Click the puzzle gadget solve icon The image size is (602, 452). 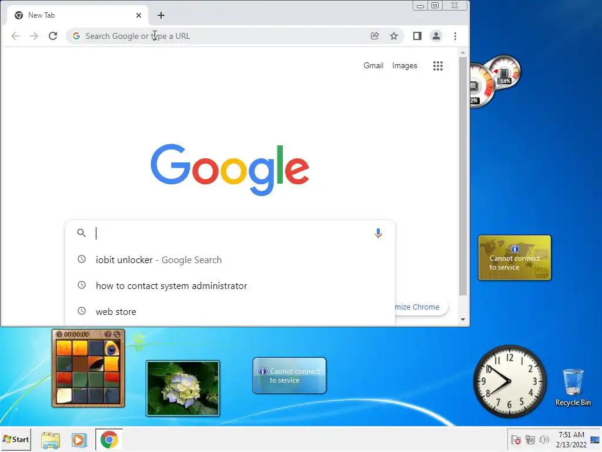click(x=117, y=334)
